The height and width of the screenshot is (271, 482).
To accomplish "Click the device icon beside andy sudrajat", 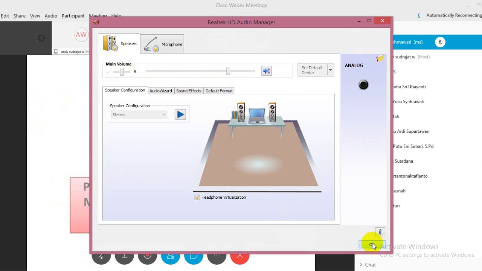I will (56, 52).
